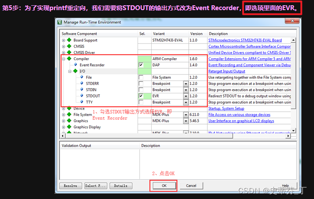Click the vertical scrollbar up arrow
This screenshot has width=314, height=199.
click(293, 40)
